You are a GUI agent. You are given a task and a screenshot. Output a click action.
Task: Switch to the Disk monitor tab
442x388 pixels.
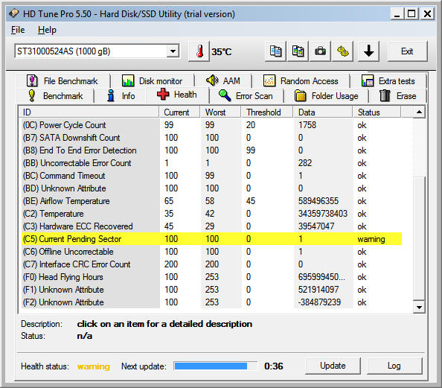pyautogui.click(x=153, y=81)
